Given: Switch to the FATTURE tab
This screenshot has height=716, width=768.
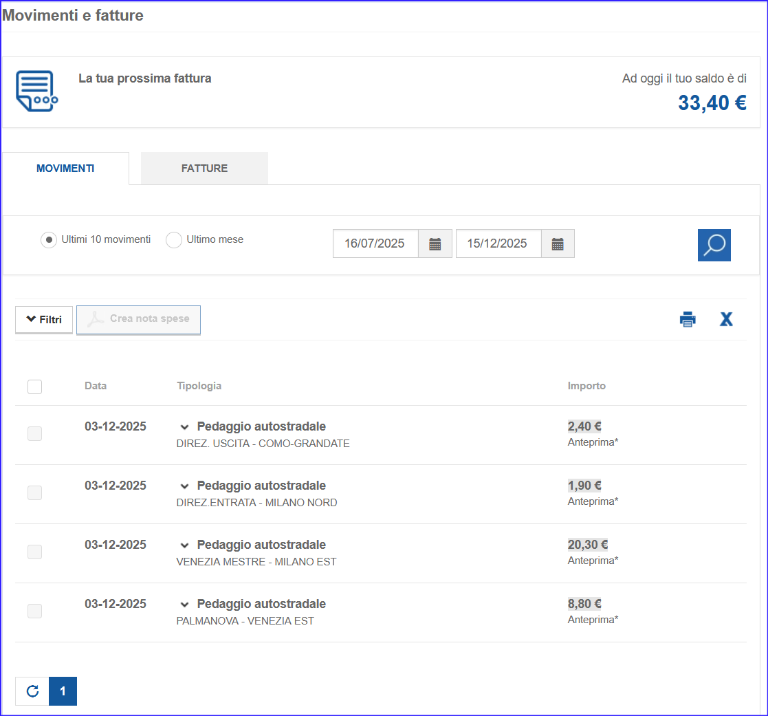Looking at the screenshot, I should (x=204, y=168).
